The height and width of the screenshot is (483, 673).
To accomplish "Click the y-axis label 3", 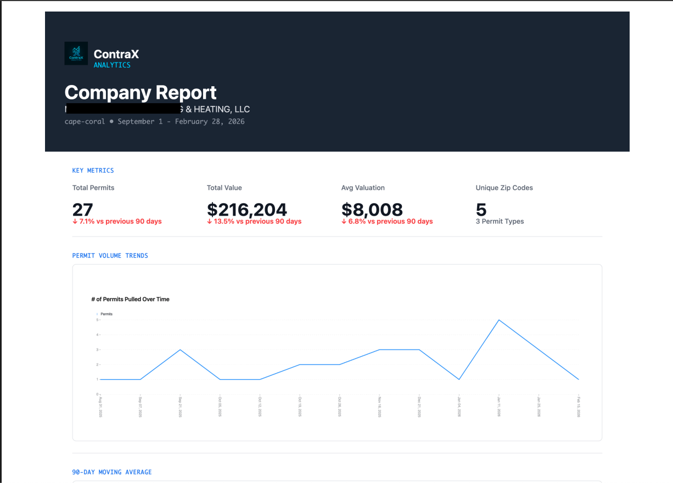I will pyautogui.click(x=97, y=350).
